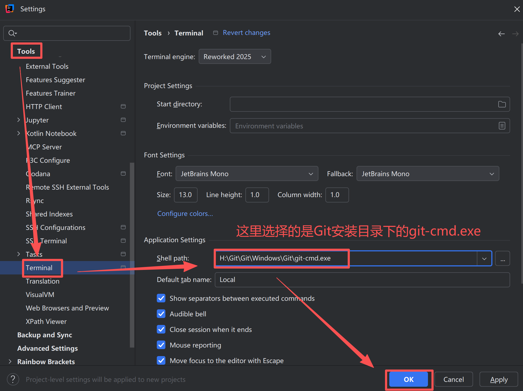
Task: Toggle Close session when it ends
Action: tap(161, 330)
